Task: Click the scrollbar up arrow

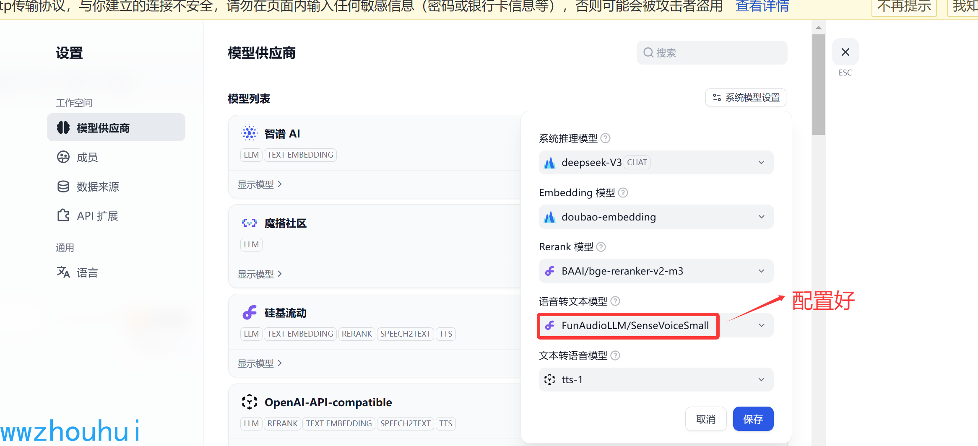Action: [818, 28]
